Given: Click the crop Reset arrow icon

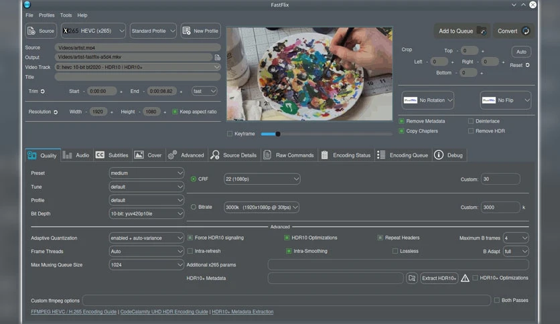Looking at the screenshot, I should (x=527, y=66).
